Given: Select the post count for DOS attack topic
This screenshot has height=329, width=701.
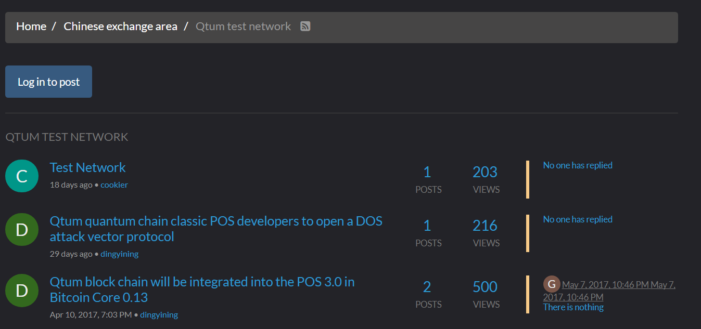Looking at the screenshot, I should (x=427, y=226).
